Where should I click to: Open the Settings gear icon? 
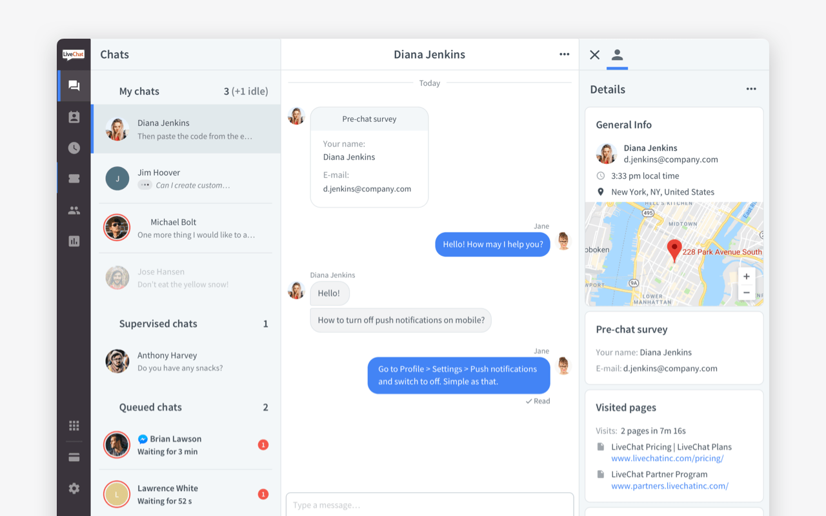[x=74, y=488]
